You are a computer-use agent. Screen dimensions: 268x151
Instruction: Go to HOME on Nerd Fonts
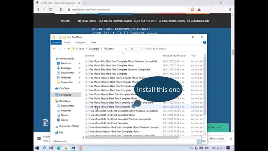[65, 21]
